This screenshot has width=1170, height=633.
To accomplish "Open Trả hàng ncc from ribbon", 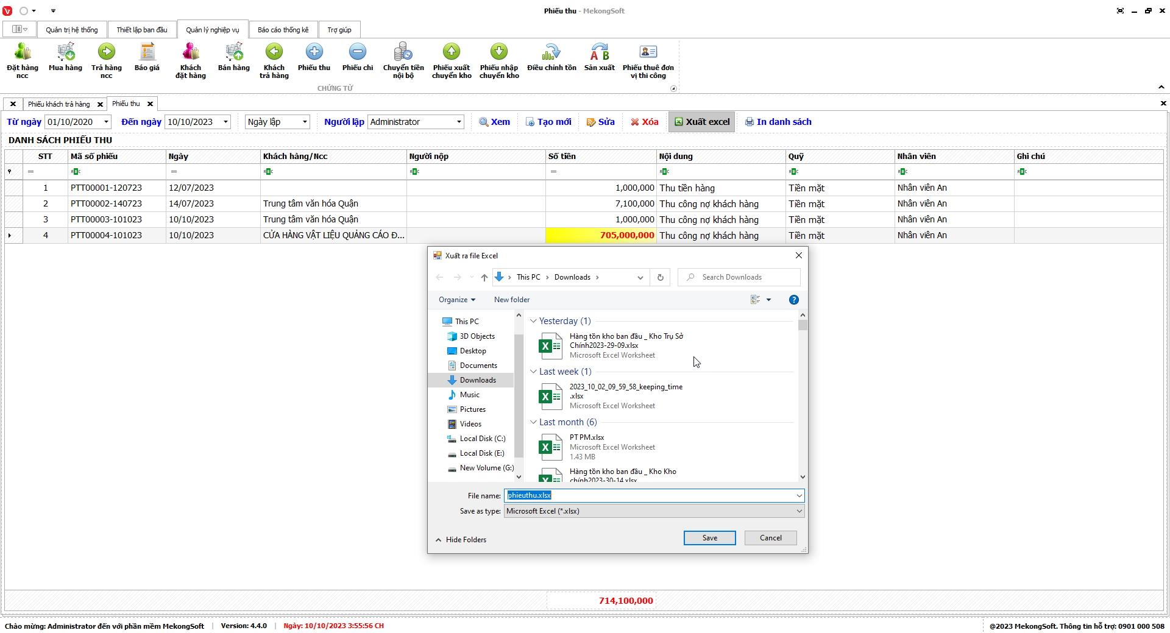I will pos(107,60).
